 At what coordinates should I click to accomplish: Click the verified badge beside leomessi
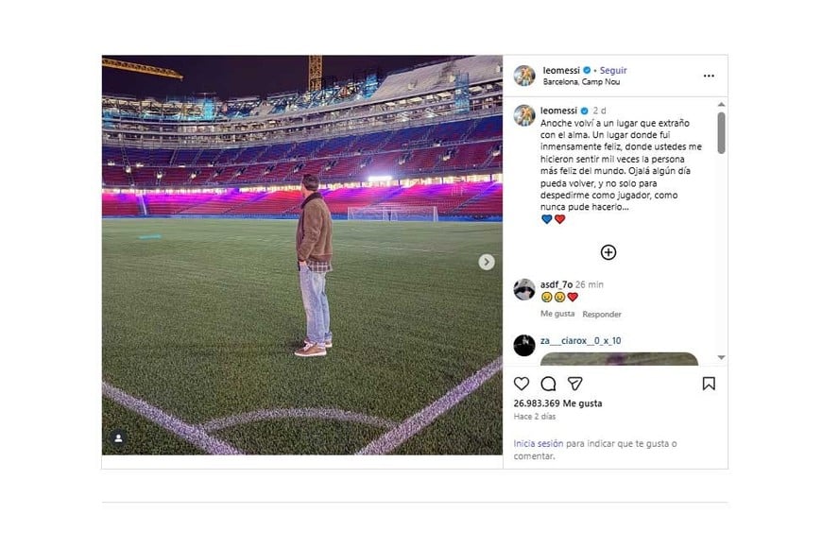(x=586, y=70)
